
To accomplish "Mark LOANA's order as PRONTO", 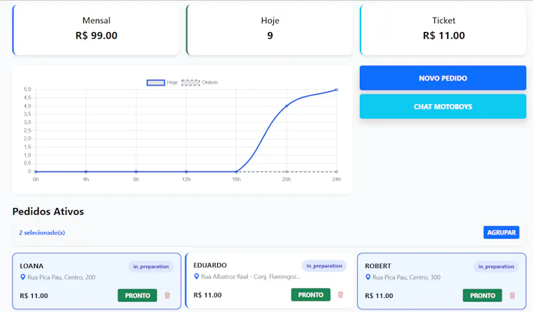I will coord(137,295).
